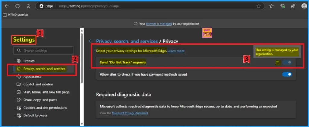
Task: Click the sidebar scrollbar down arrow
Action: coord(82,124)
